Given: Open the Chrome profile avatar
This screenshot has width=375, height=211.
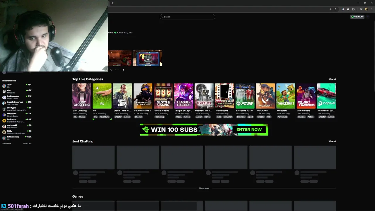Looking at the screenshot, I should [x=366, y=9].
